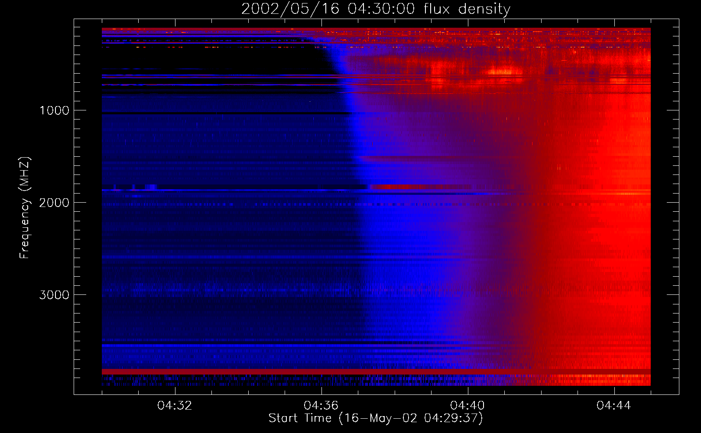701x433 pixels.
Task: Click the 04:44 time tick label
Action: pyautogui.click(x=614, y=406)
